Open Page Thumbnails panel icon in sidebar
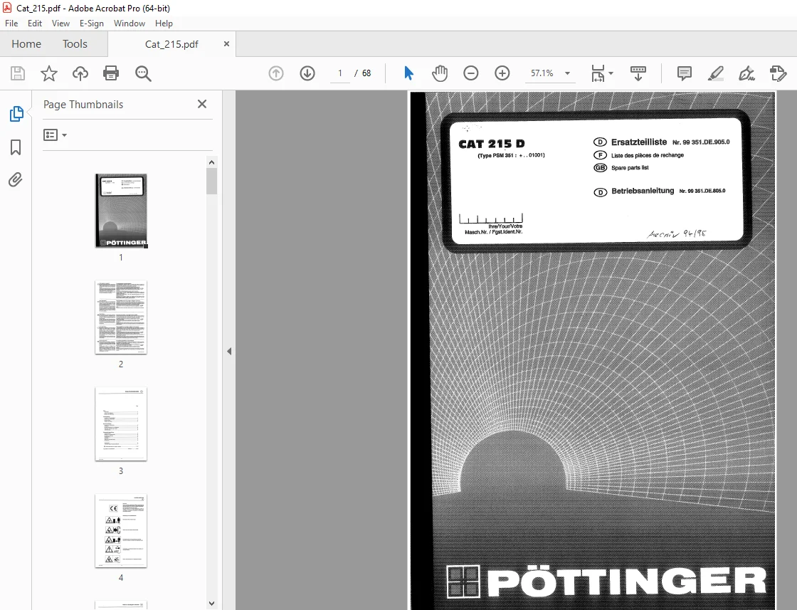Image resolution: width=797 pixels, height=610 pixels. point(16,114)
